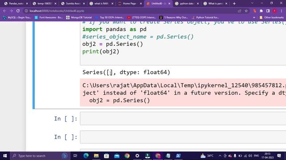Switch to the Pandas_notes browser tab

click(16, 4)
